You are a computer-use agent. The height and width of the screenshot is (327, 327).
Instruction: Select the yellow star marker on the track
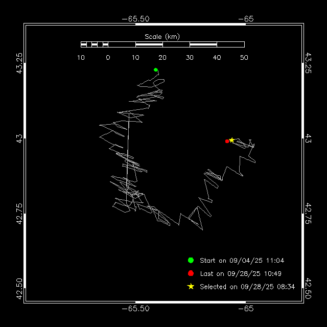pyautogui.click(x=231, y=140)
